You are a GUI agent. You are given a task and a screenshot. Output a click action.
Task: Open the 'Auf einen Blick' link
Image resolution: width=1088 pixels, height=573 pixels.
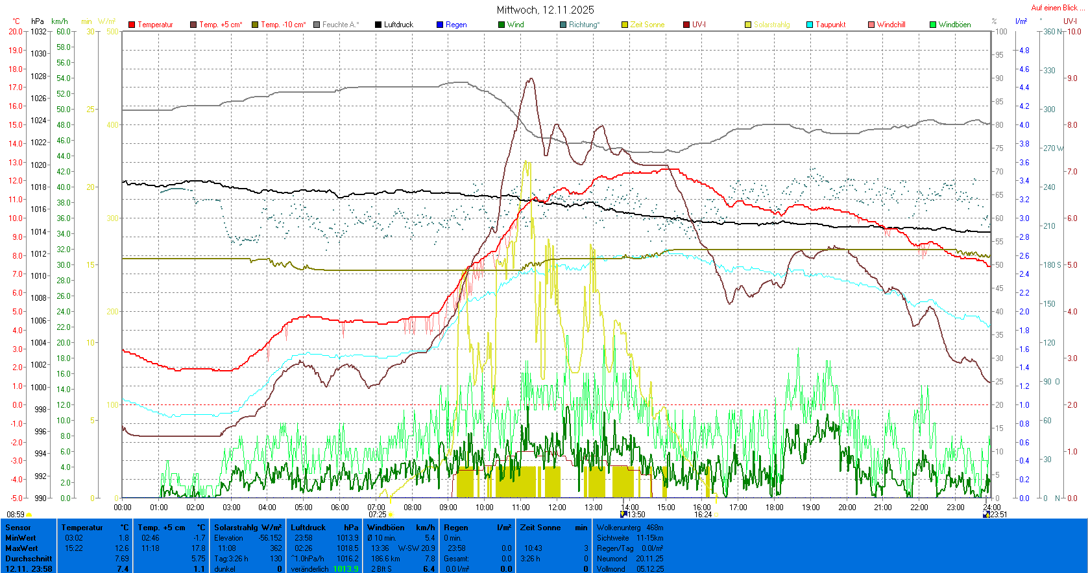[x=1056, y=8]
